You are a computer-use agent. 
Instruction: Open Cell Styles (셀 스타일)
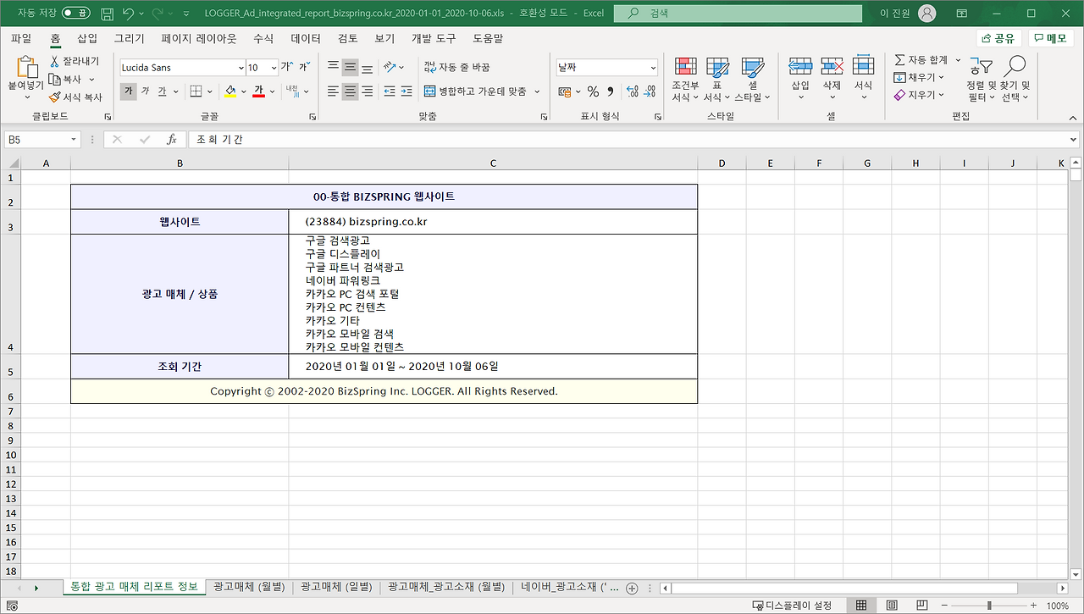[752, 80]
